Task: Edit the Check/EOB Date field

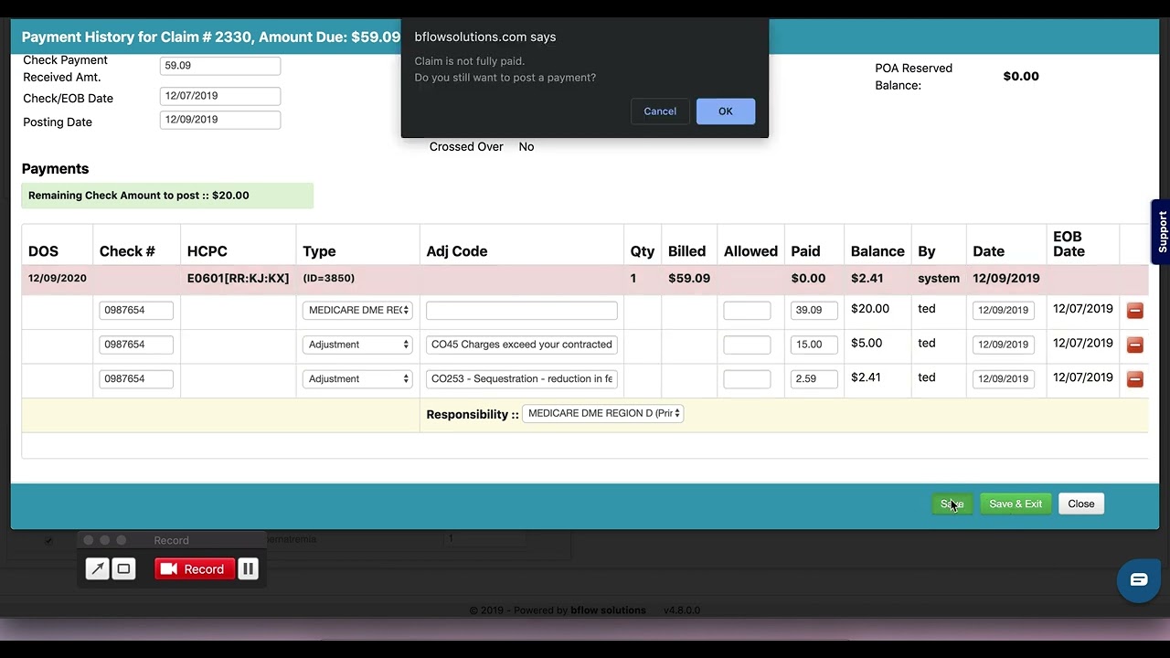Action: (220, 95)
